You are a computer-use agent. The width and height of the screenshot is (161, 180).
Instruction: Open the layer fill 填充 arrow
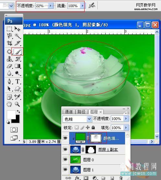126,128
